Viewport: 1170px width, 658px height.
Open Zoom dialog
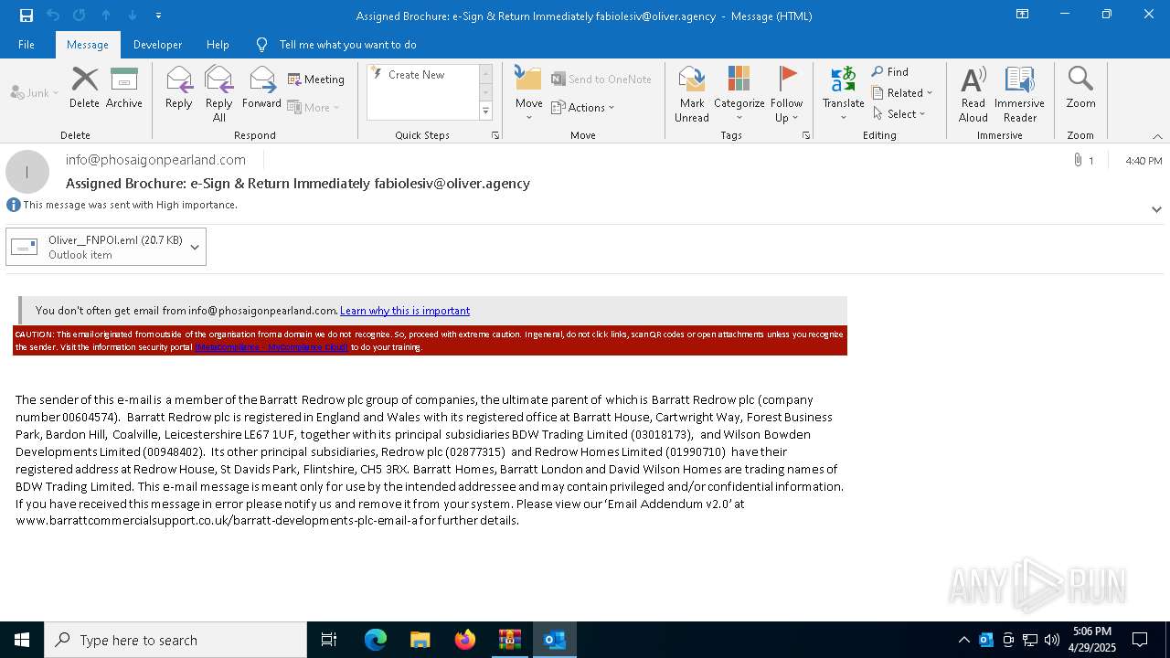[1081, 89]
